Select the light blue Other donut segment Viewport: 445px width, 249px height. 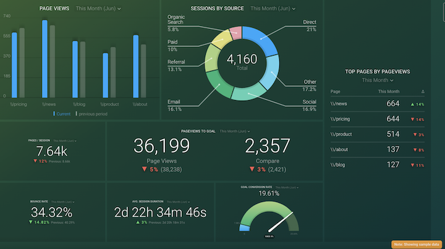271,72
